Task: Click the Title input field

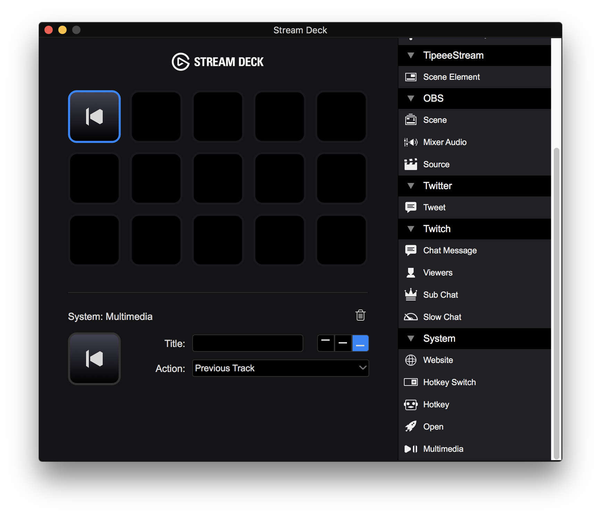Action: tap(248, 343)
